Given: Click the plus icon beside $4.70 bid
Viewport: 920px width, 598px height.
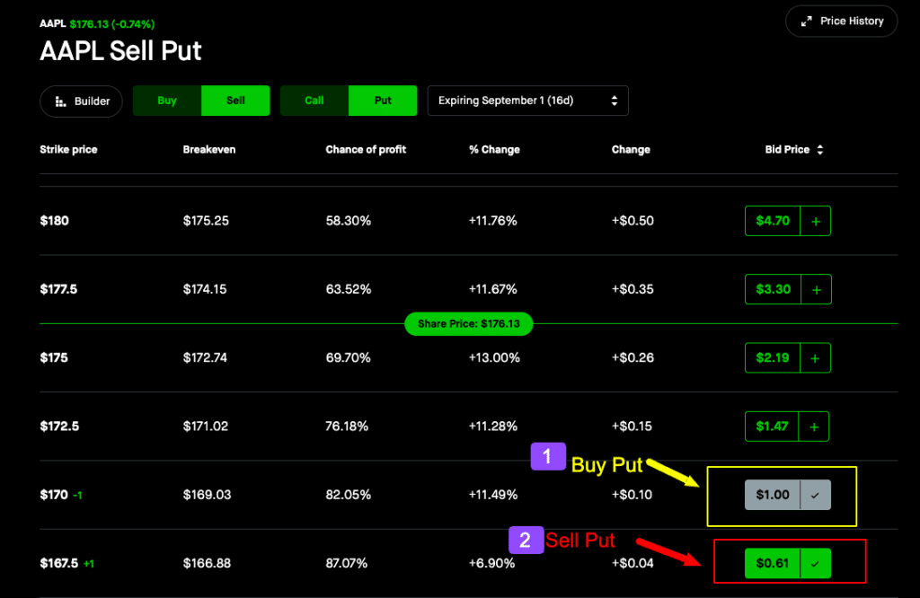Looking at the screenshot, I should point(815,221).
